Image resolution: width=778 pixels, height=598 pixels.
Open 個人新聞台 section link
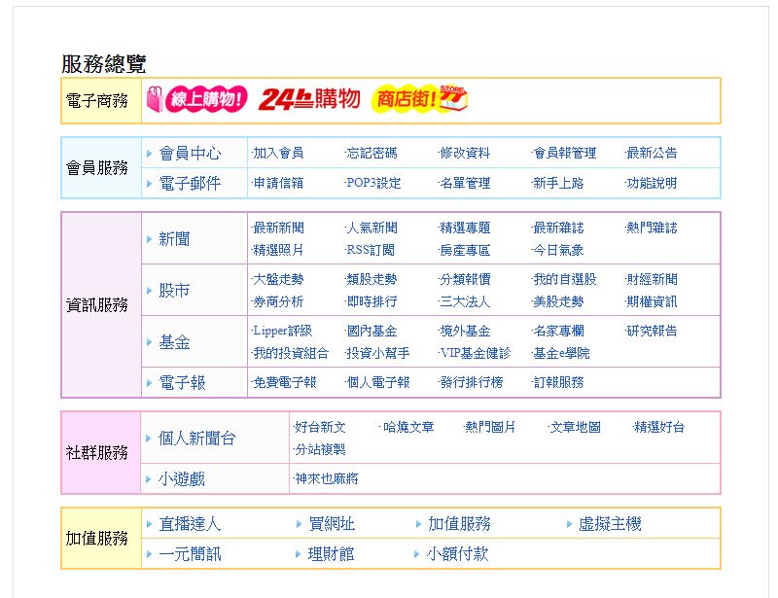(x=197, y=439)
